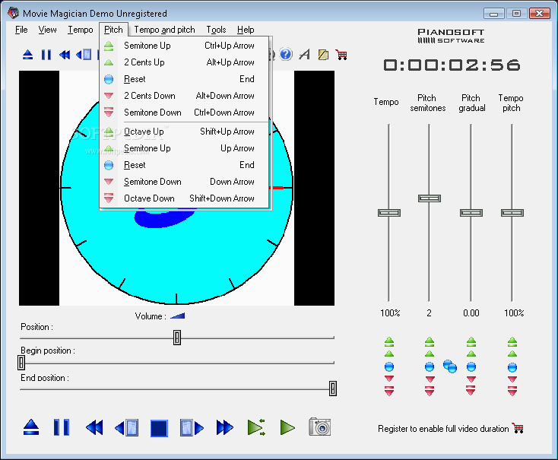Choose Semitone Down with plain Down Arrow shortcut
This screenshot has width=558, height=460.
(x=184, y=182)
